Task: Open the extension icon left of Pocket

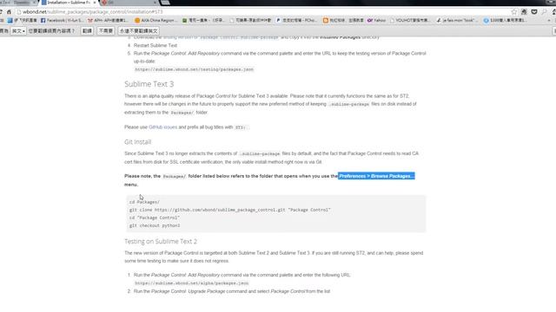Action: 524,11
